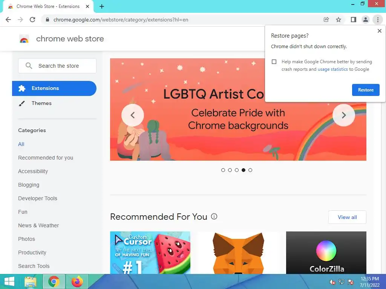Click the chrome web store title
This screenshot has height=289, width=386.
click(x=70, y=39)
